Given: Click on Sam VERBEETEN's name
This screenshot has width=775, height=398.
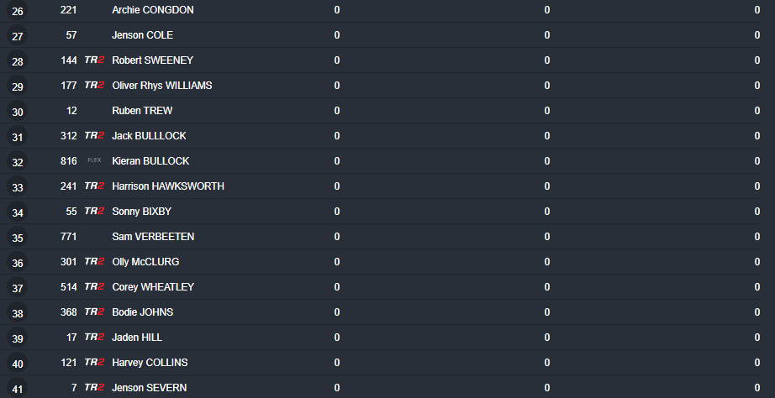Looking at the screenshot, I should 153,237.
